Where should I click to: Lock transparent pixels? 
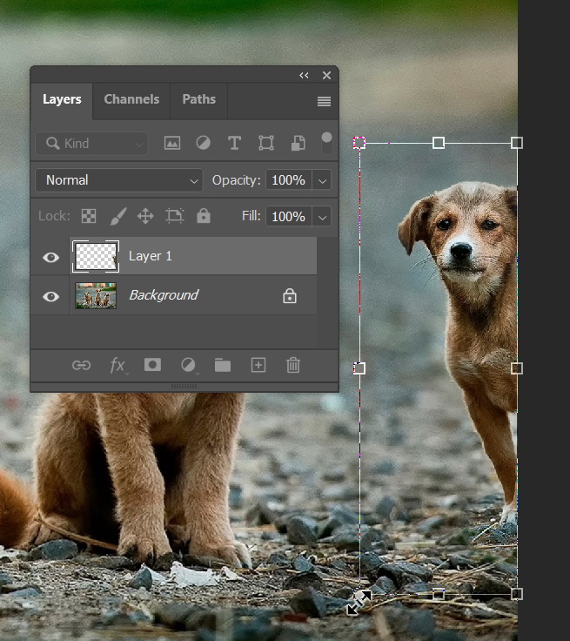(89, 216)
